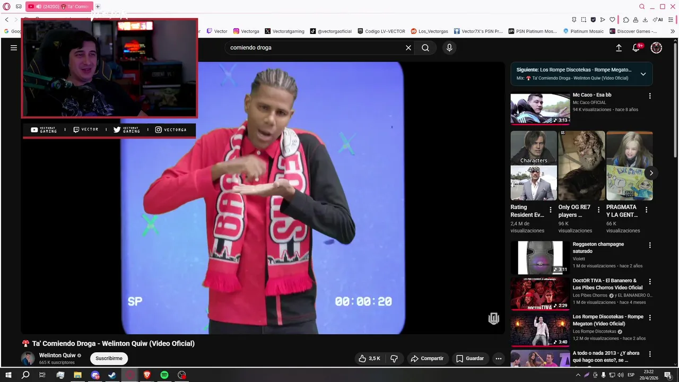The image size is (679, 382).
Task: Open options for Rating Resident Ev... short
Action: coord(551,210)
